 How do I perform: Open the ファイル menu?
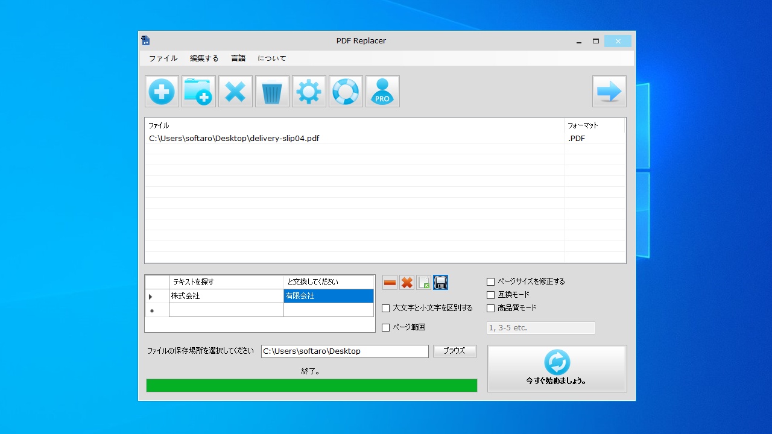(x=163, y=58)
